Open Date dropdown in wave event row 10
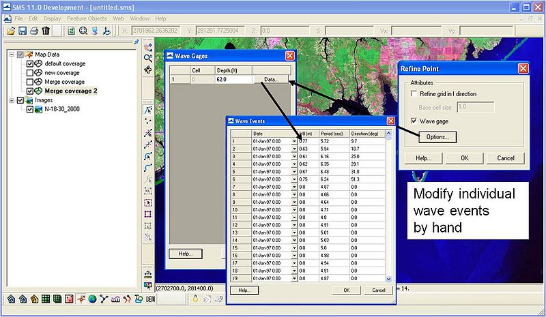This screenshot has height=317, width=546. 294,210
